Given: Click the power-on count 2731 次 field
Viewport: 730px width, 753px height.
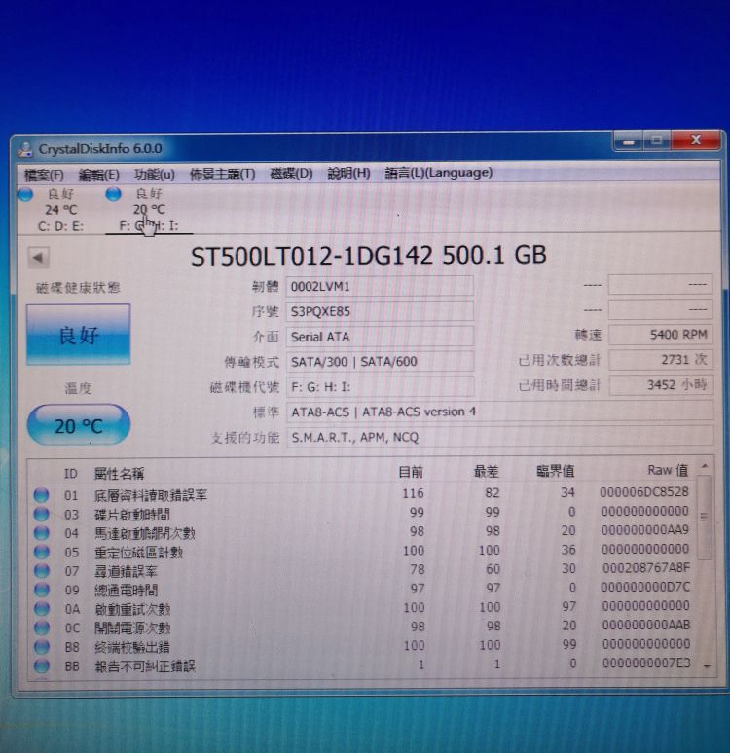Looking at the screenshot, I should click(x=660, y=359).
